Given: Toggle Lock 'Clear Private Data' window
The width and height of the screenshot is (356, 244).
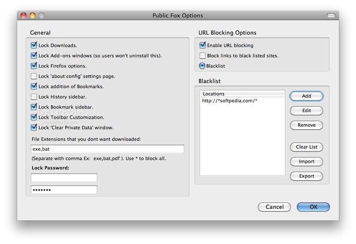Looking at the screenshot, I should tap(34, 128).
